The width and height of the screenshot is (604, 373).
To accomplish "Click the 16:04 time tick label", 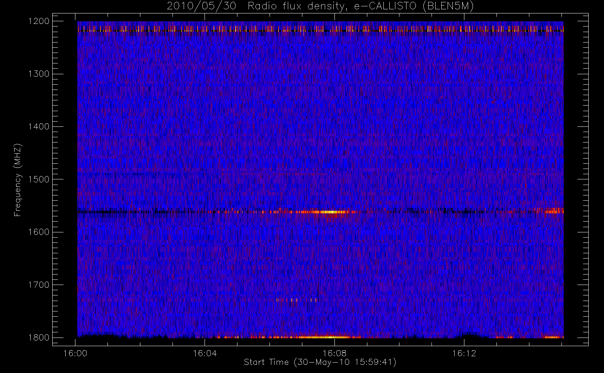I will pyautogui.click(x=205, y=353).
